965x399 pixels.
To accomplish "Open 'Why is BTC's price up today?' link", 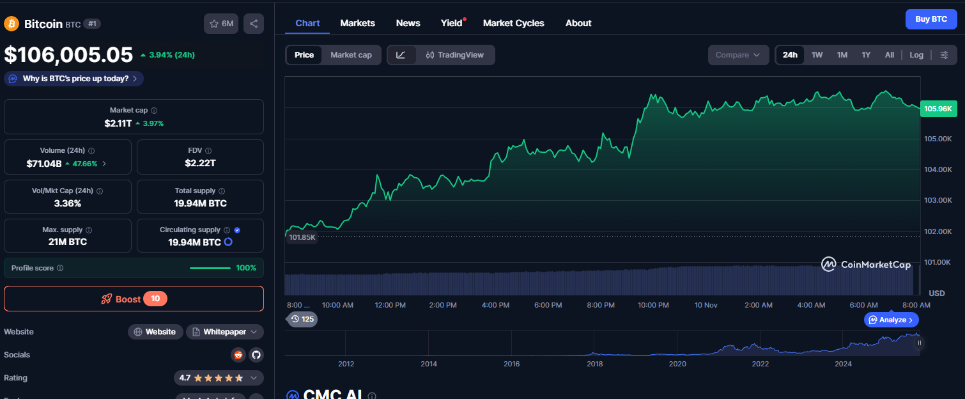I will pyautogui.click(x=73, y=78).
